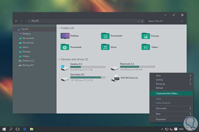Close the This PC window
199x132 pixels.
point(182,15)
